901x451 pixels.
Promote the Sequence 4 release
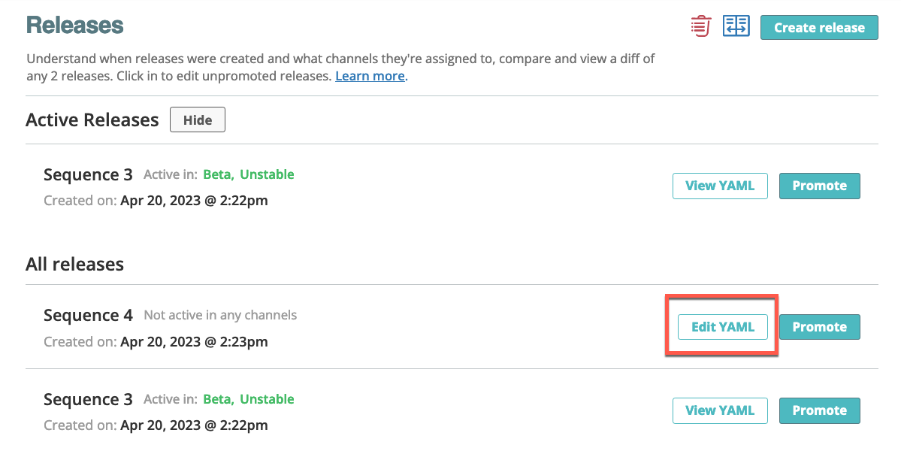pos(819,327)
